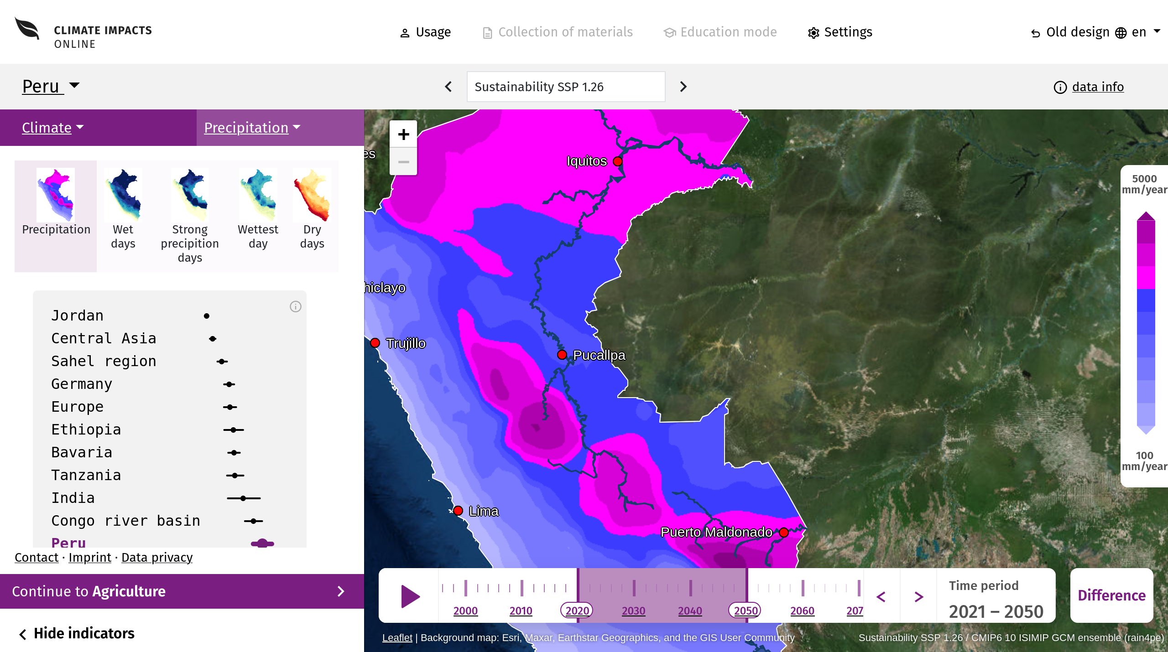Toggle the Difference view

(1111, 595)
